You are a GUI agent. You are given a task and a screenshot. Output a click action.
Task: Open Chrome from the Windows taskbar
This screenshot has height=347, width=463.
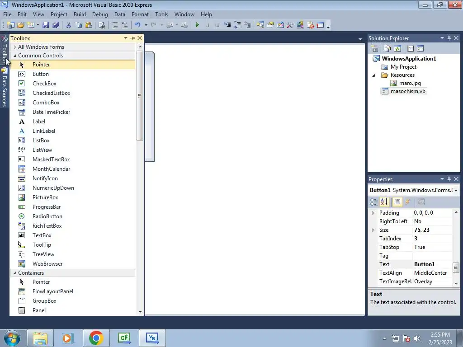pos(96,338)
